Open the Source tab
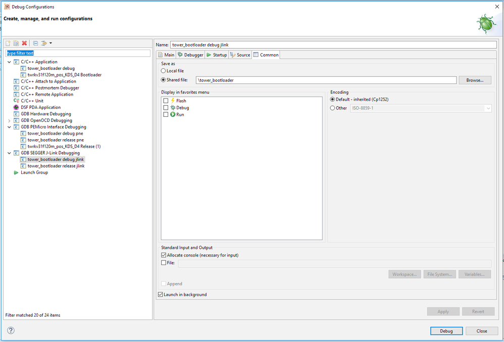The height and width of the screenshot is (342, 504). (240, 55)
